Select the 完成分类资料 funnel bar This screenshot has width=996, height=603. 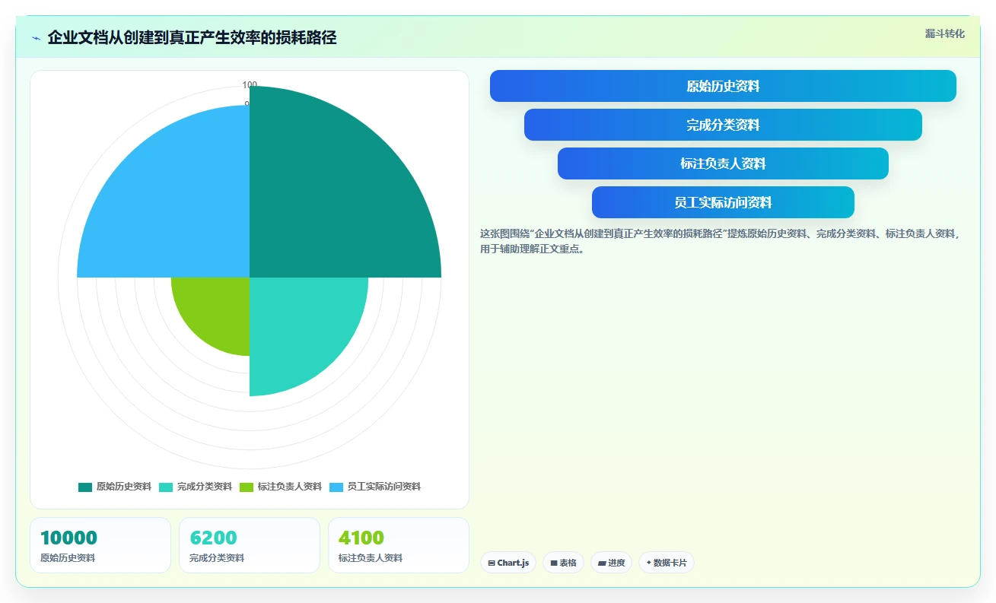tap(723, 125)
